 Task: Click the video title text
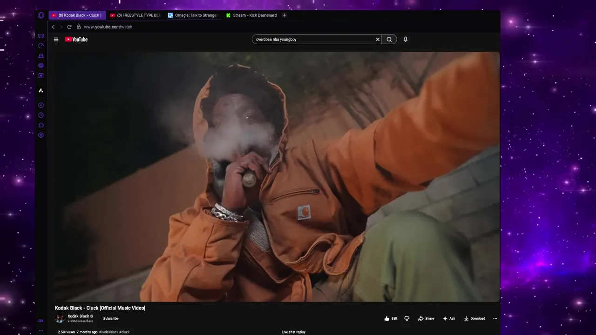pos(100,308)
